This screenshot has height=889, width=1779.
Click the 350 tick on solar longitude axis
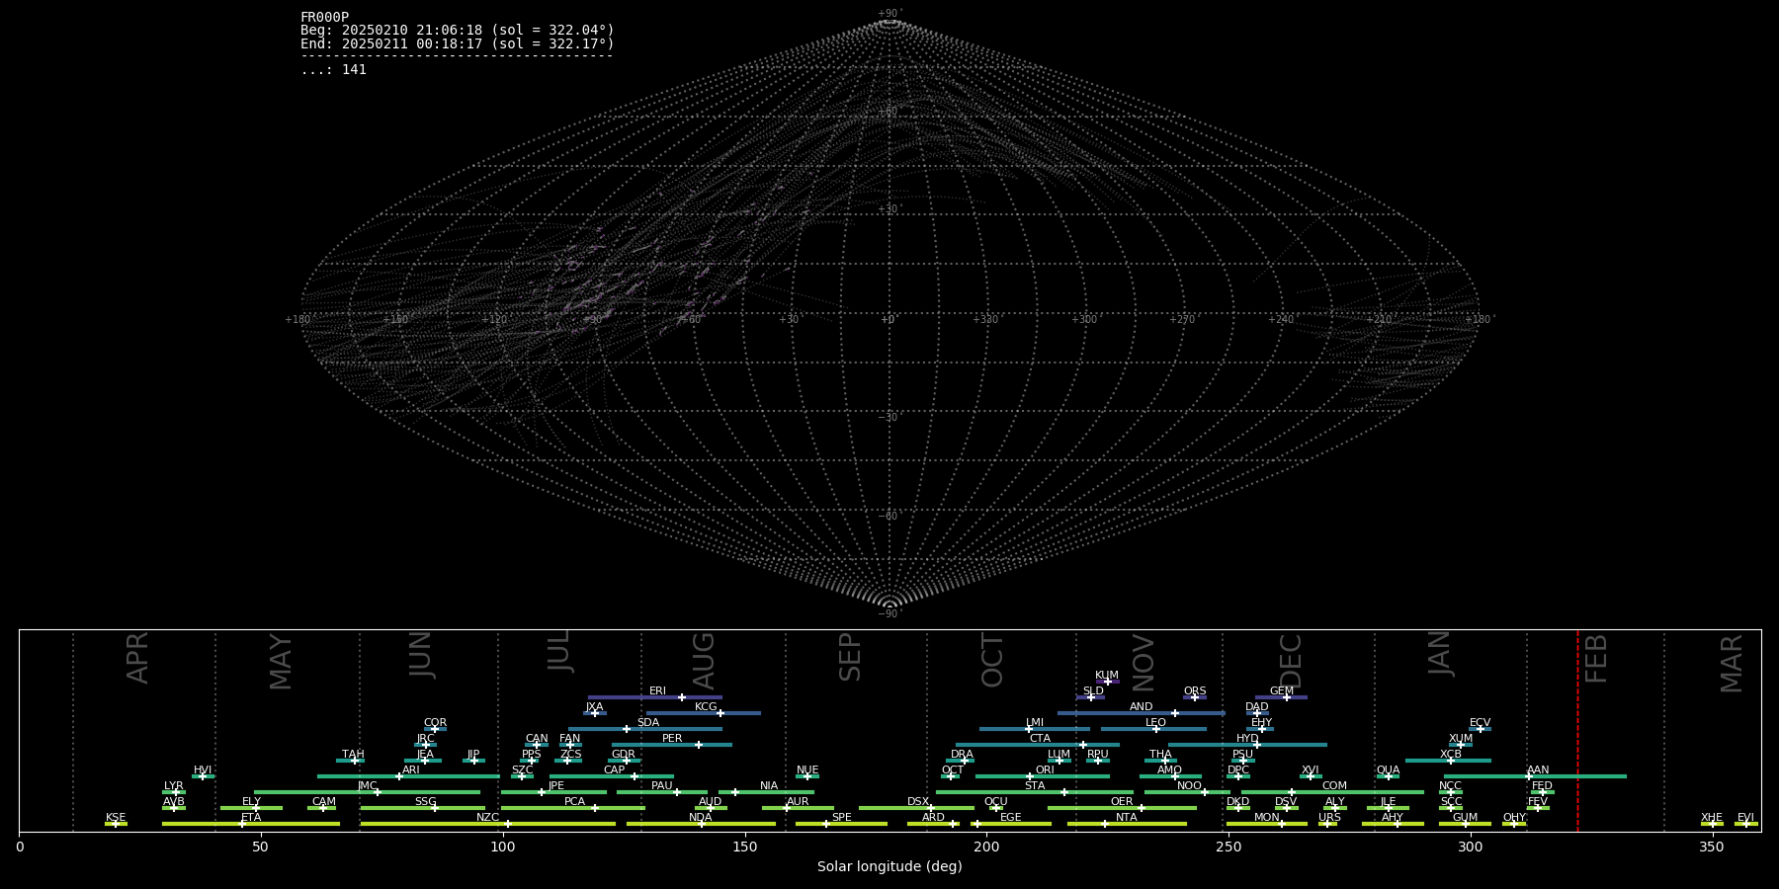pos(1712,847)
